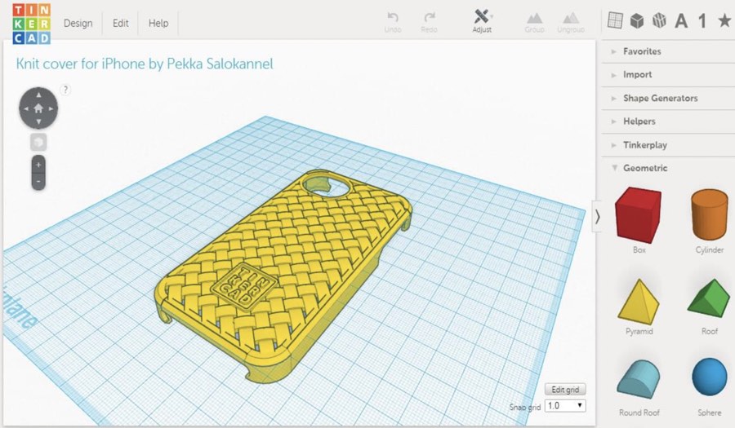Click the Undo arrow icon
735x428 pixels.
tap(393, 18)
